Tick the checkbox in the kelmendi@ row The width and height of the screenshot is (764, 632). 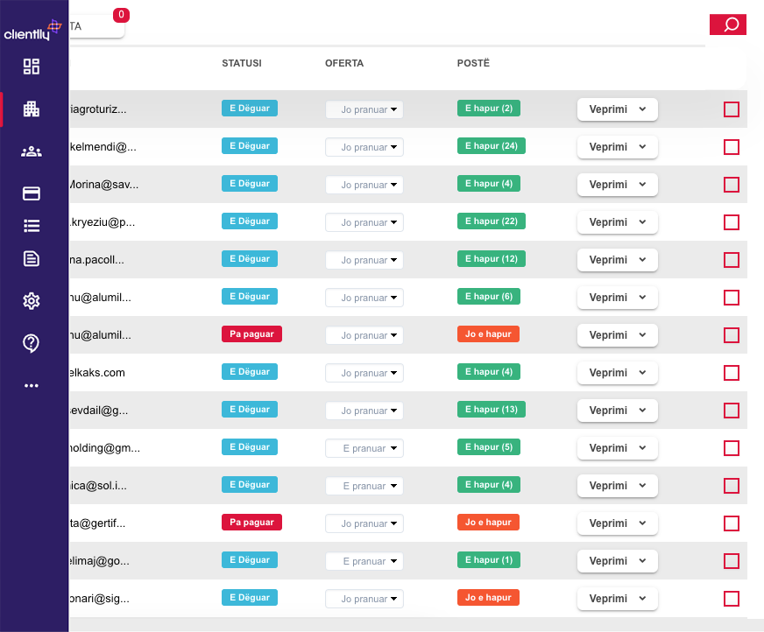[x=732, y=147]
